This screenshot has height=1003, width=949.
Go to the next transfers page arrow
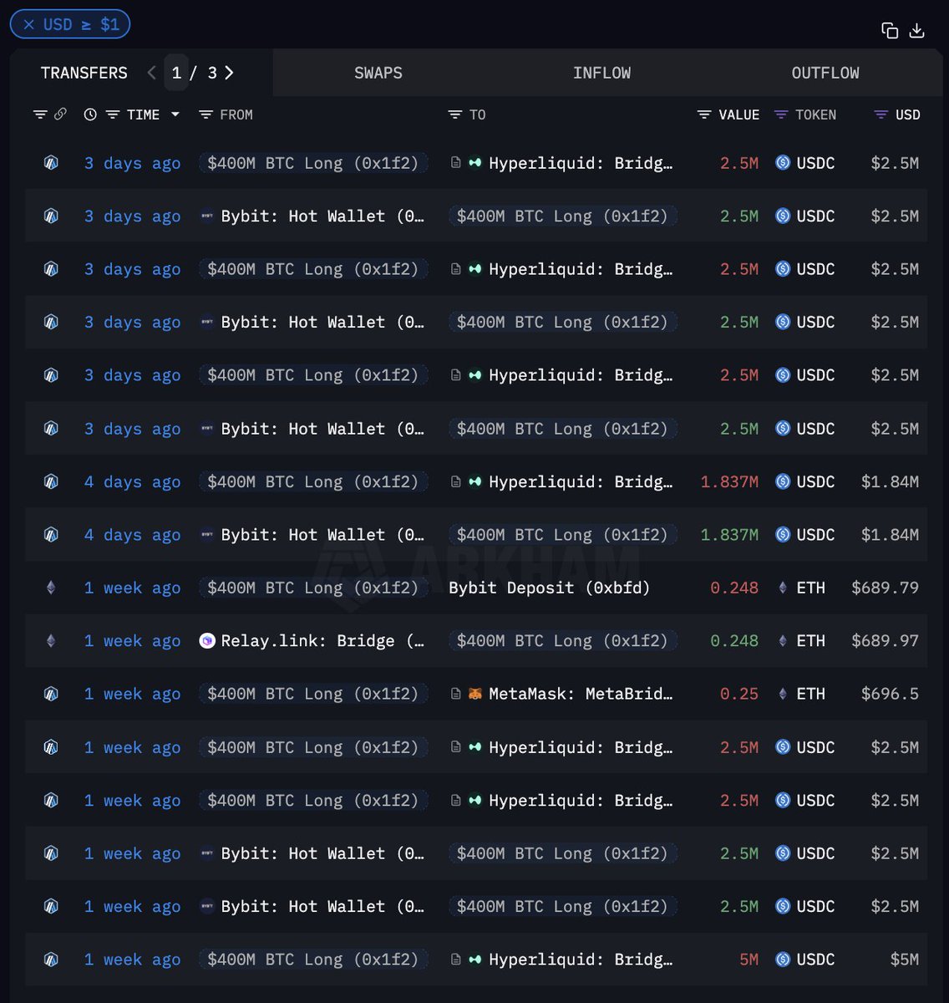click(x=229, y=73)
